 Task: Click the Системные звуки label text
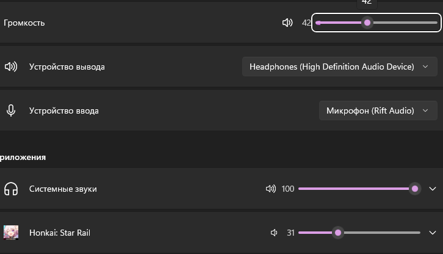(63, 189)
